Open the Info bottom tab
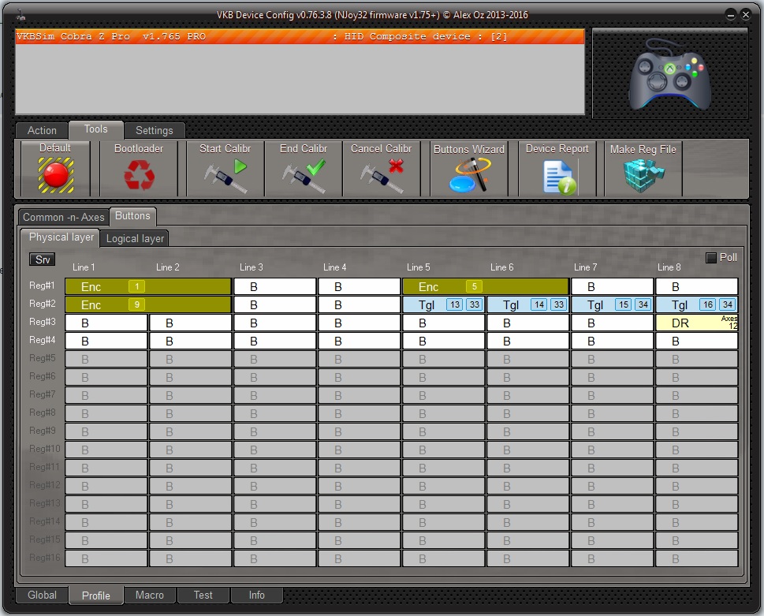The image size is (764, 616). click(x=256, y=595)
